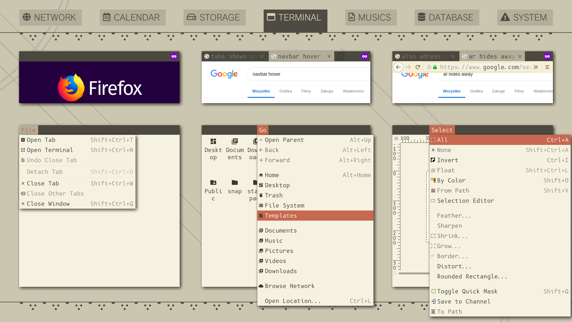Open the Firefox hamburger menu
This screenshot has height=322, width=572.
click(547, 67)
